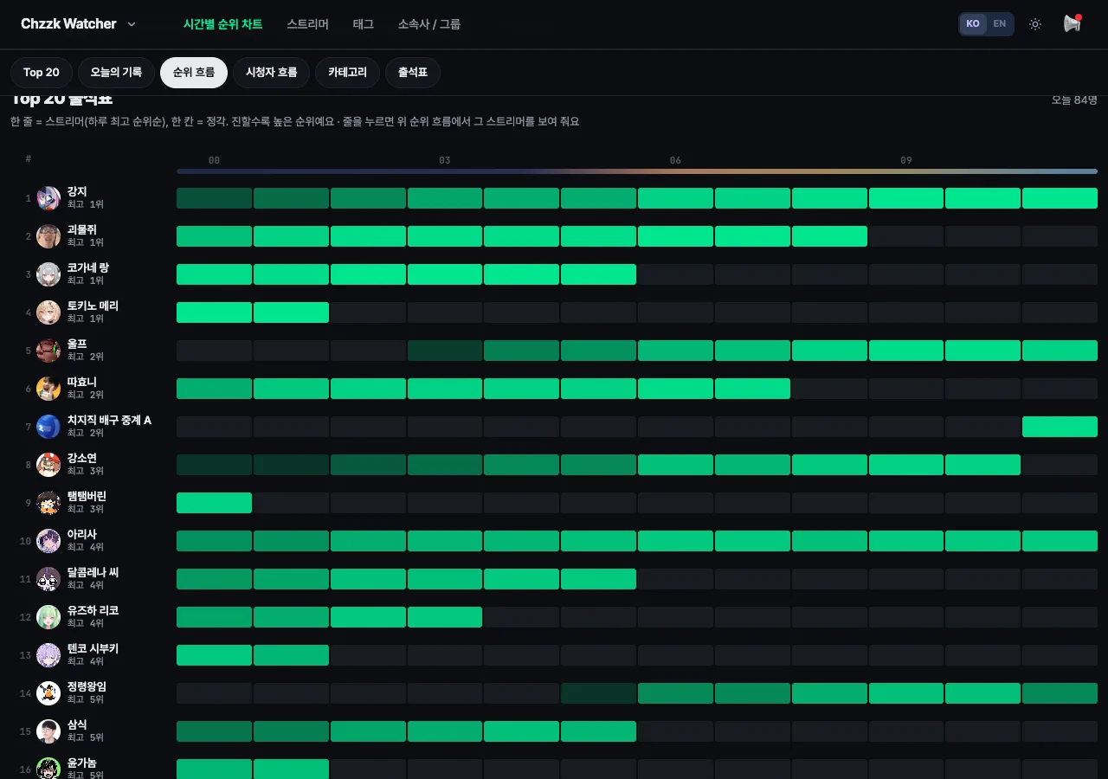
Task: Toggle the light/dark theme sun icon
Action: (1035, 24)
